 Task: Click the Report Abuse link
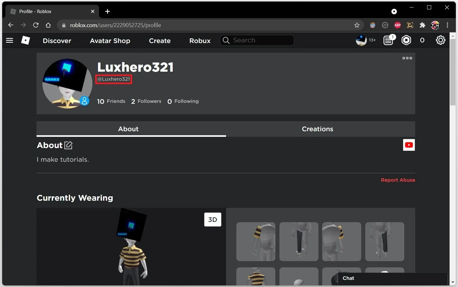click(x=398, y=180)
